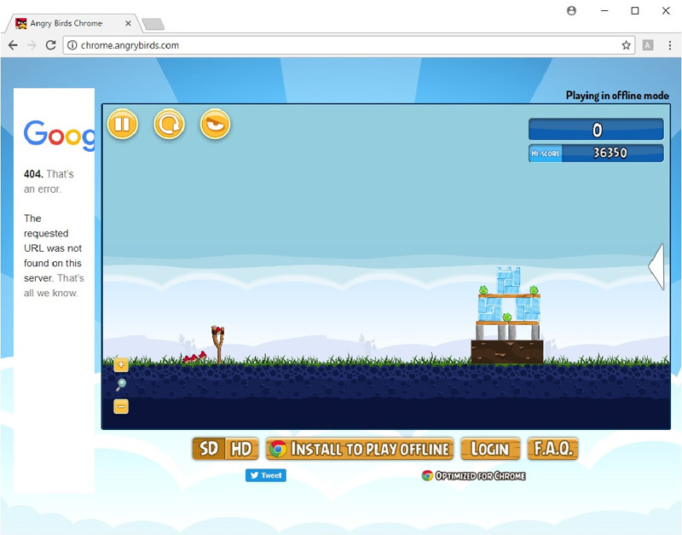Switch the game to HD quality
This screenshot has width=682, height=535.
point(242,449)
